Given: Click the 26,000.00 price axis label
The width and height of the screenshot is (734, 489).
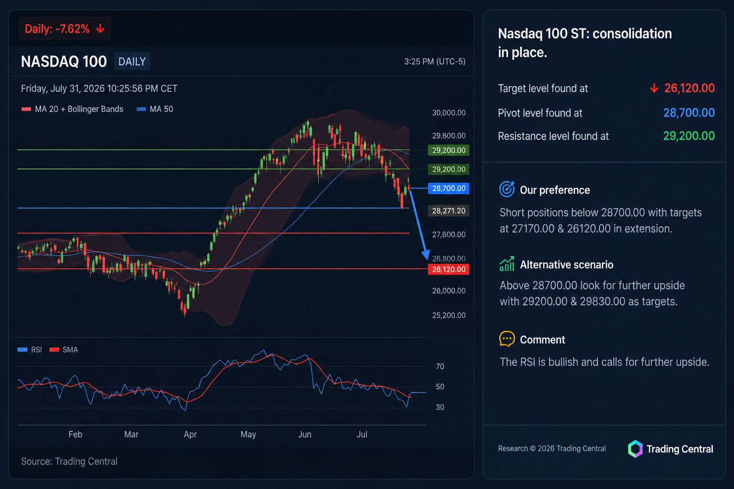Looking at the screenshot, I should (x=449, y=291).
